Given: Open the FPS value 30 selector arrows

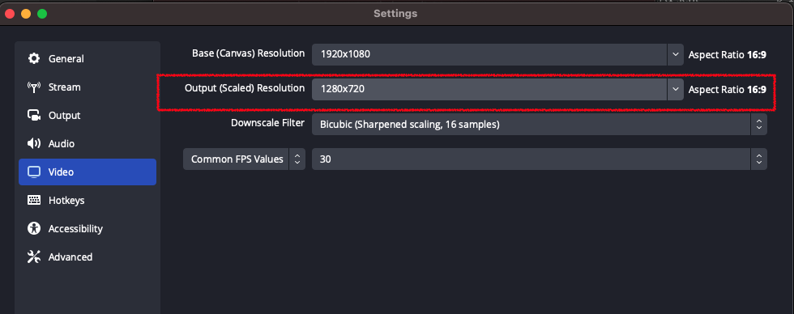Looking at the screenshot, I should pos(758,159).
